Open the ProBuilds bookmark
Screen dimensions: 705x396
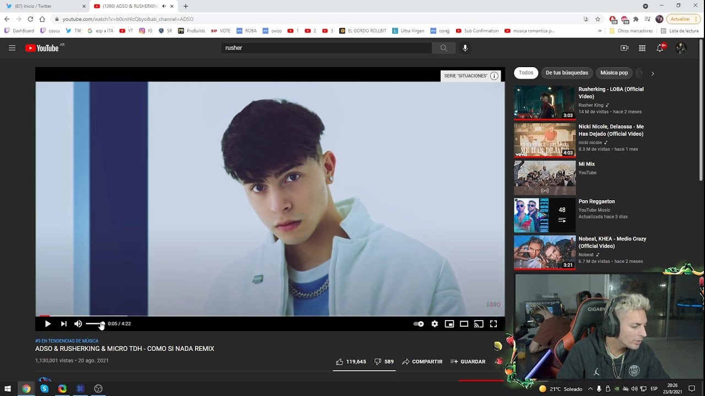coord(192,31)
